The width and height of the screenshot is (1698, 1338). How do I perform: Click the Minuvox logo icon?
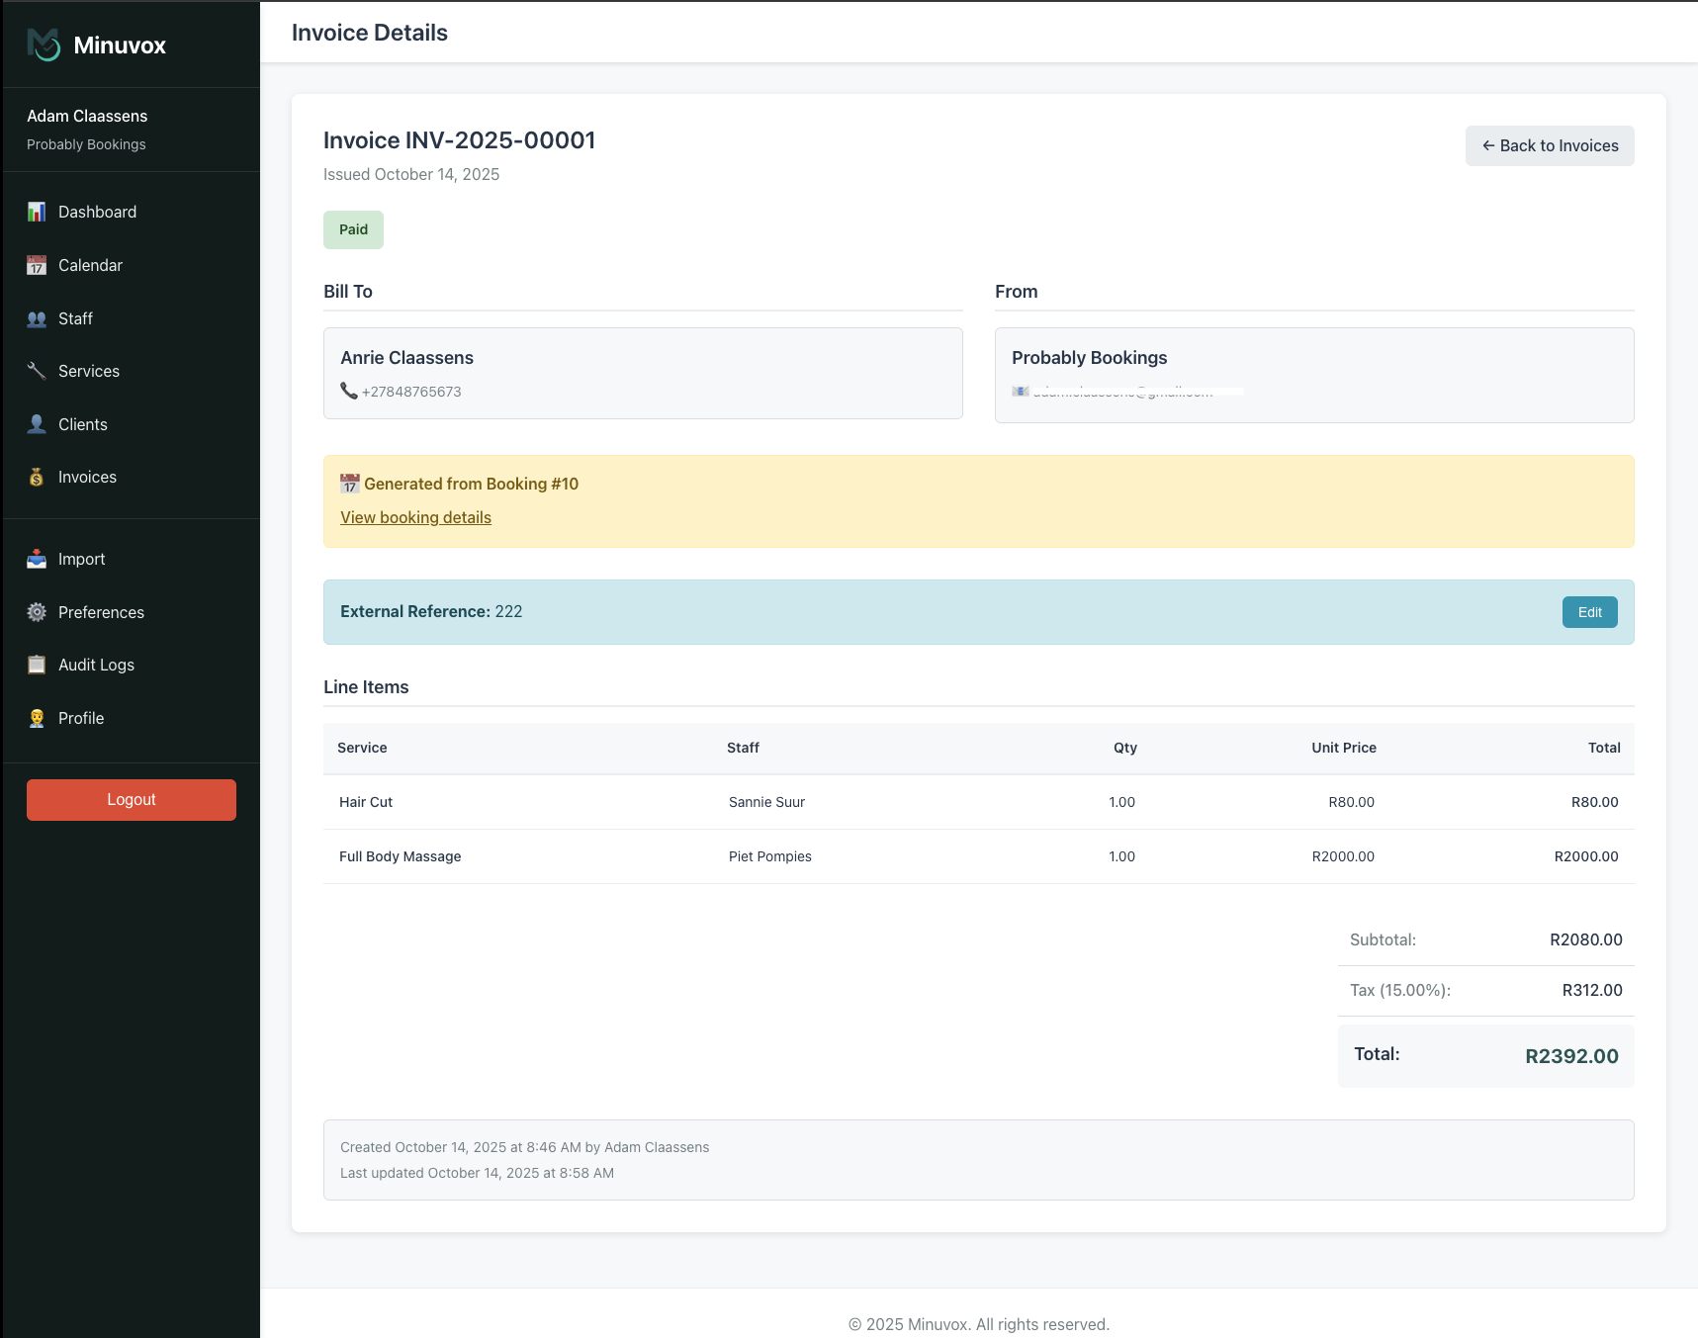tap(44, 45)
